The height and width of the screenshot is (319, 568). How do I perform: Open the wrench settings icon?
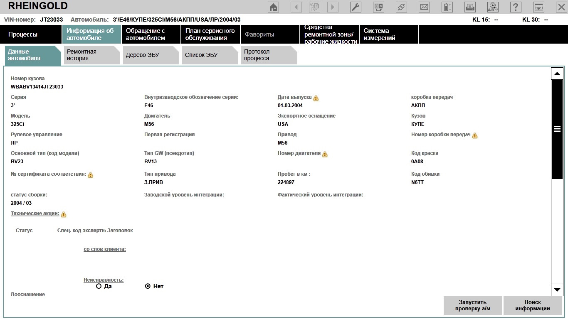(x=356, y=7)
